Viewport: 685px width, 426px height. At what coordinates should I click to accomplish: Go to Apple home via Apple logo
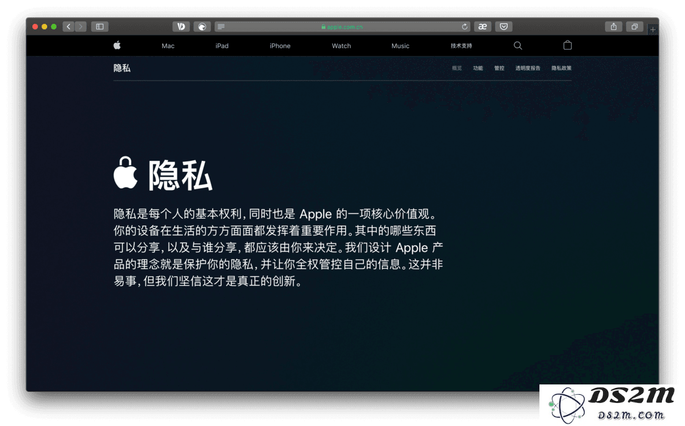click(117, 45)
